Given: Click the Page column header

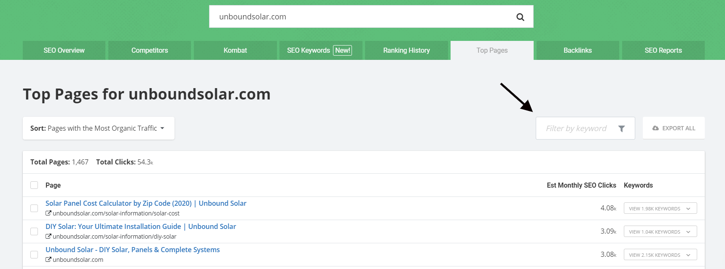Looking at the screenshot, I should click(x=53, y=185).
